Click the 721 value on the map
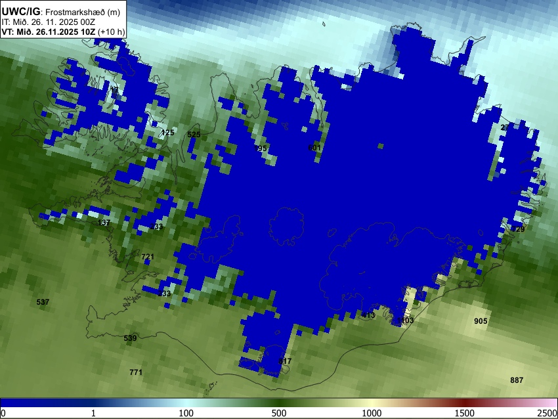Screen dimensions: 558x419 point(148,257)
